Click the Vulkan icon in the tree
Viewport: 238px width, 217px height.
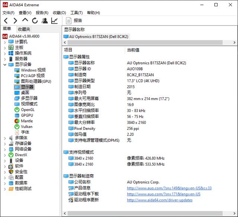click(17, 126)
